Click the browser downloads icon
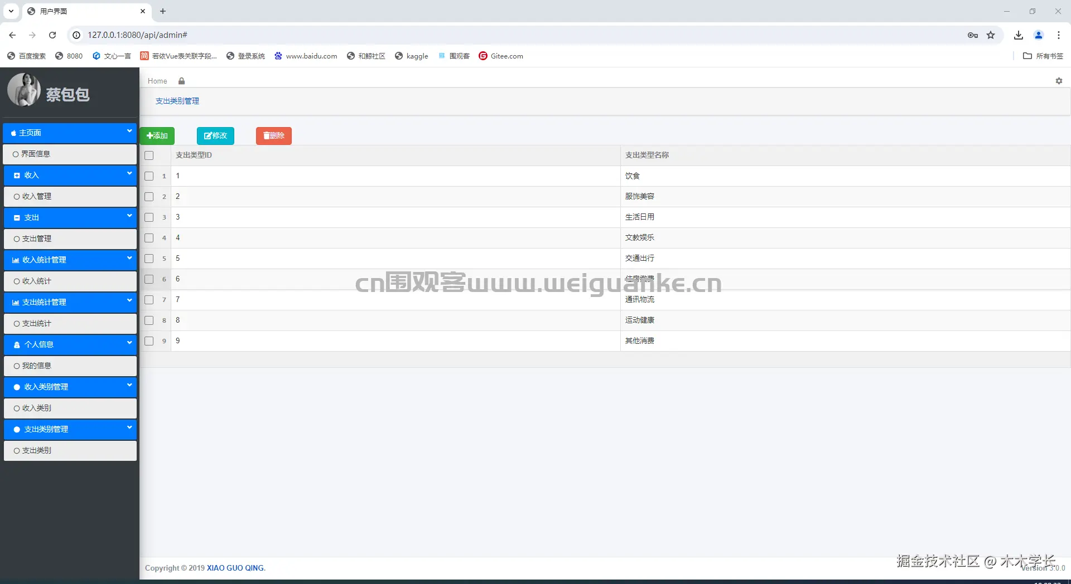The height and width of the screenshot is (584, 1071). (1018, 35)
